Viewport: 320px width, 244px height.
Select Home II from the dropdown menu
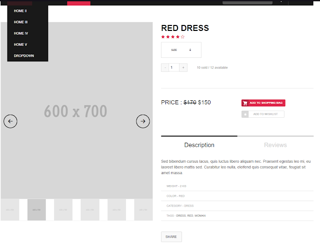(x=20, y=10)
